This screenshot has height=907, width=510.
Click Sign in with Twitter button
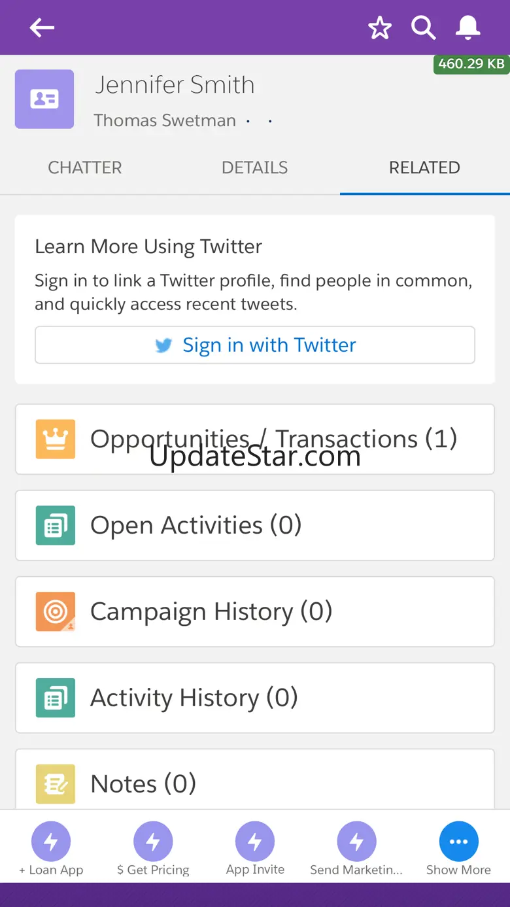coord(255,345)
